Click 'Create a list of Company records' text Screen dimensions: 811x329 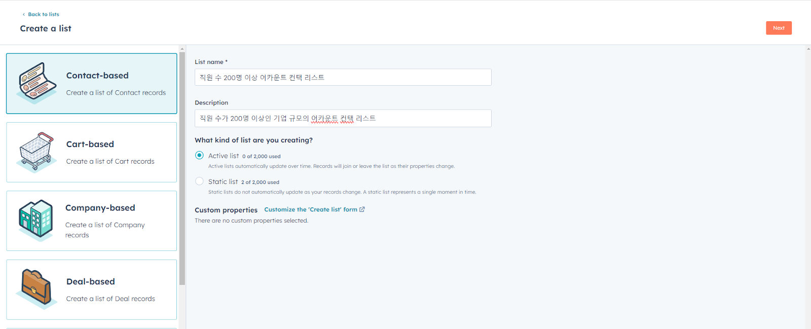coord(105,230)
